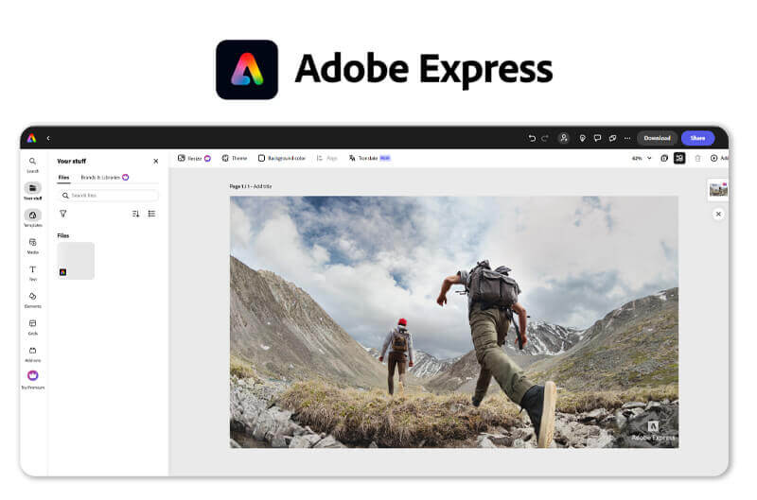Redo the last action

(545, 138)
